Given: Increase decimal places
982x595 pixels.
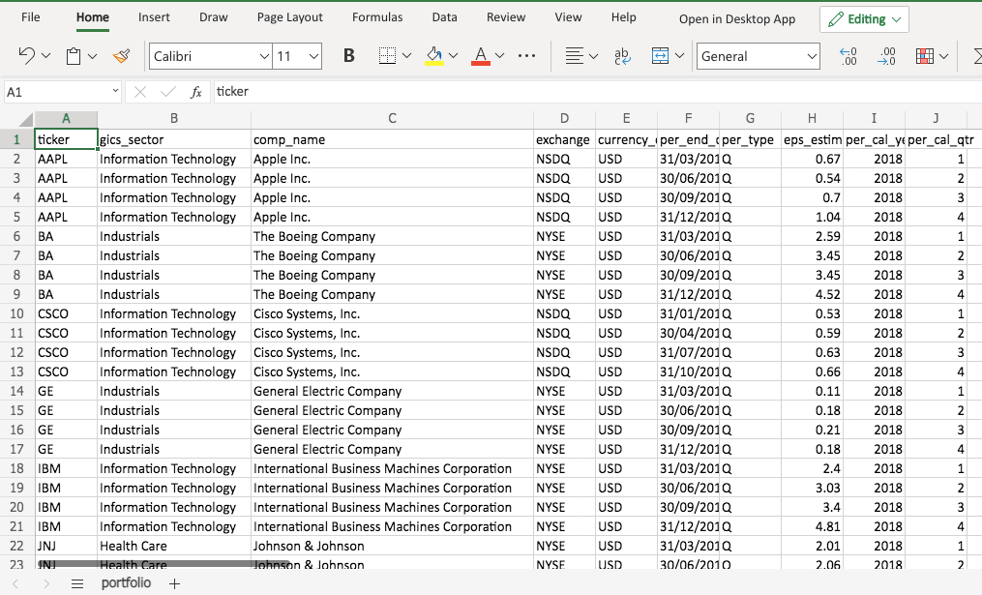Looking at the screenshot, I should pos(848,56).
